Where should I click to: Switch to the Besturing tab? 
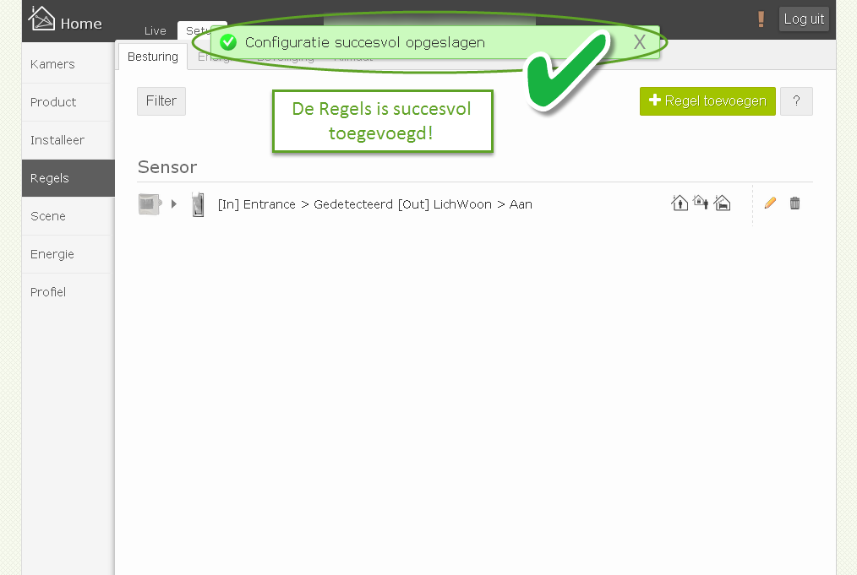pos(152,57)
